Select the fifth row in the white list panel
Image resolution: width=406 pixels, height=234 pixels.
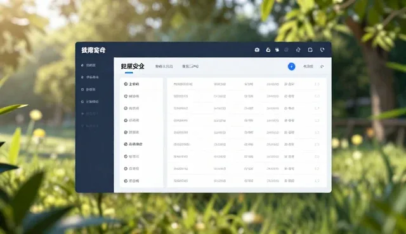141,132
